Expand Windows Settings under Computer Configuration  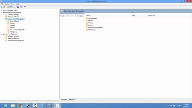pyautogui.click(x=4, y=17)
